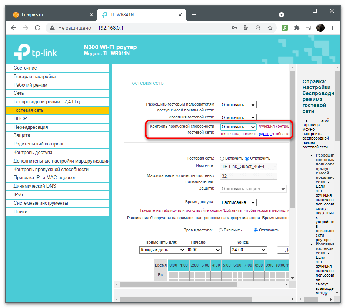Click the translate page icon
346x308 pixels.
tap(246, 28)
